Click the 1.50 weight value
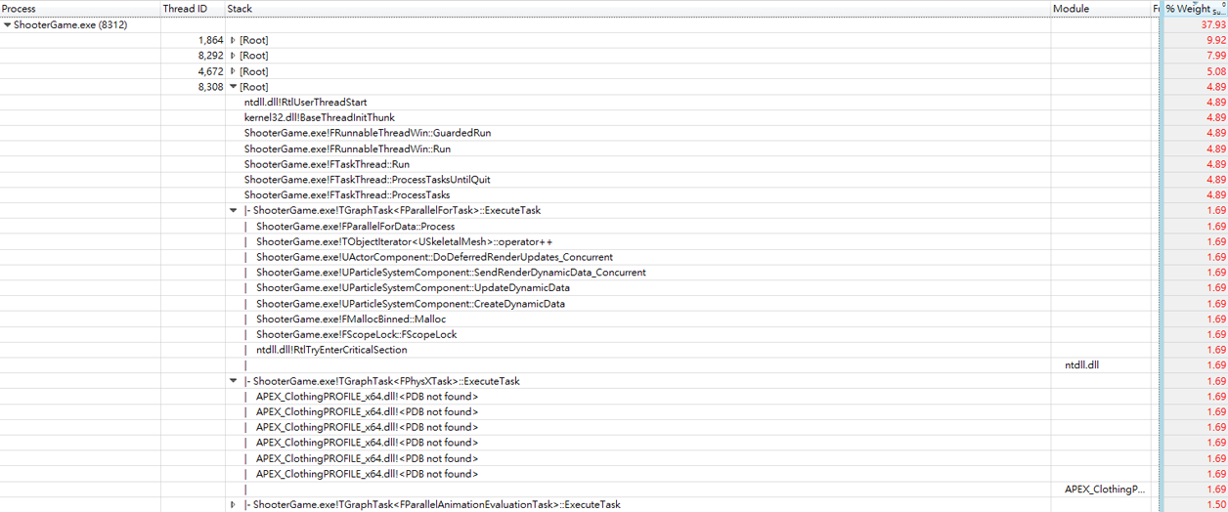 click(x=1216, y=505)
